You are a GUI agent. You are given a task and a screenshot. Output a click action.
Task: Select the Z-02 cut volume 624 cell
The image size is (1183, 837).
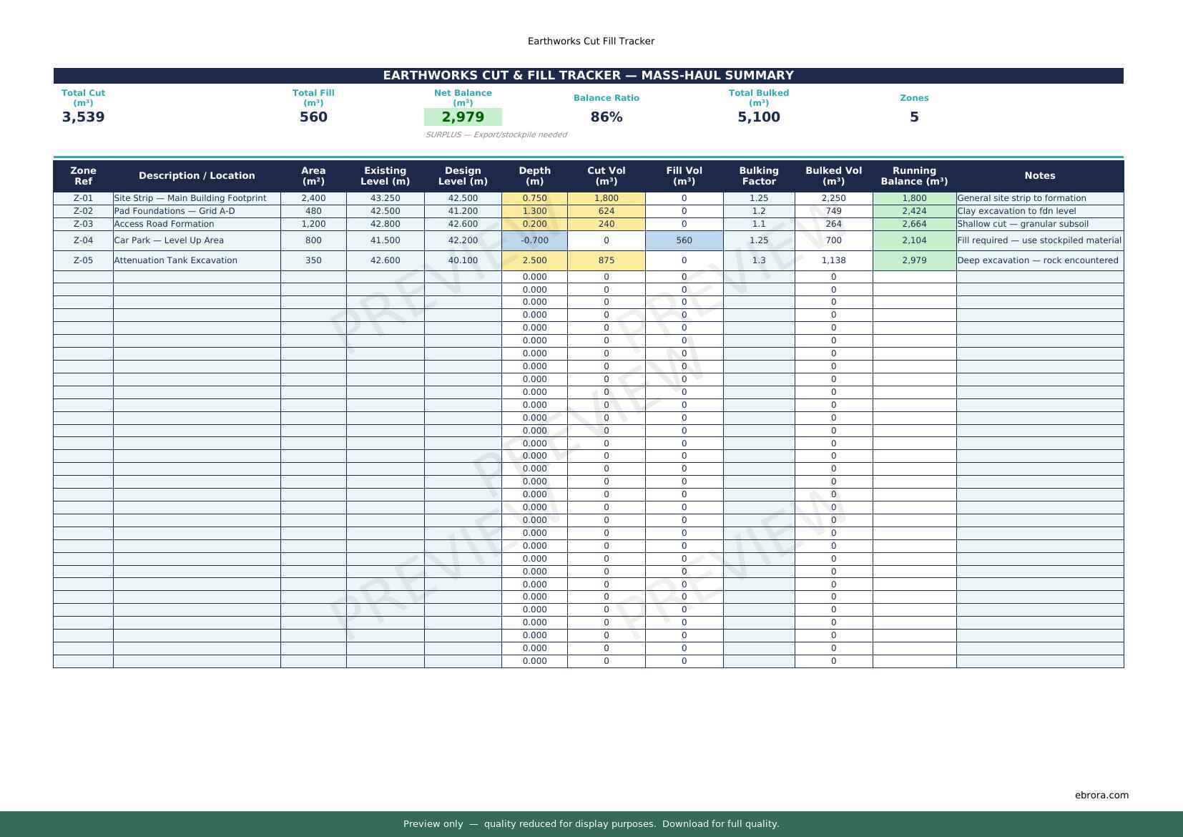pyautogui.click(x=606, y=211)
